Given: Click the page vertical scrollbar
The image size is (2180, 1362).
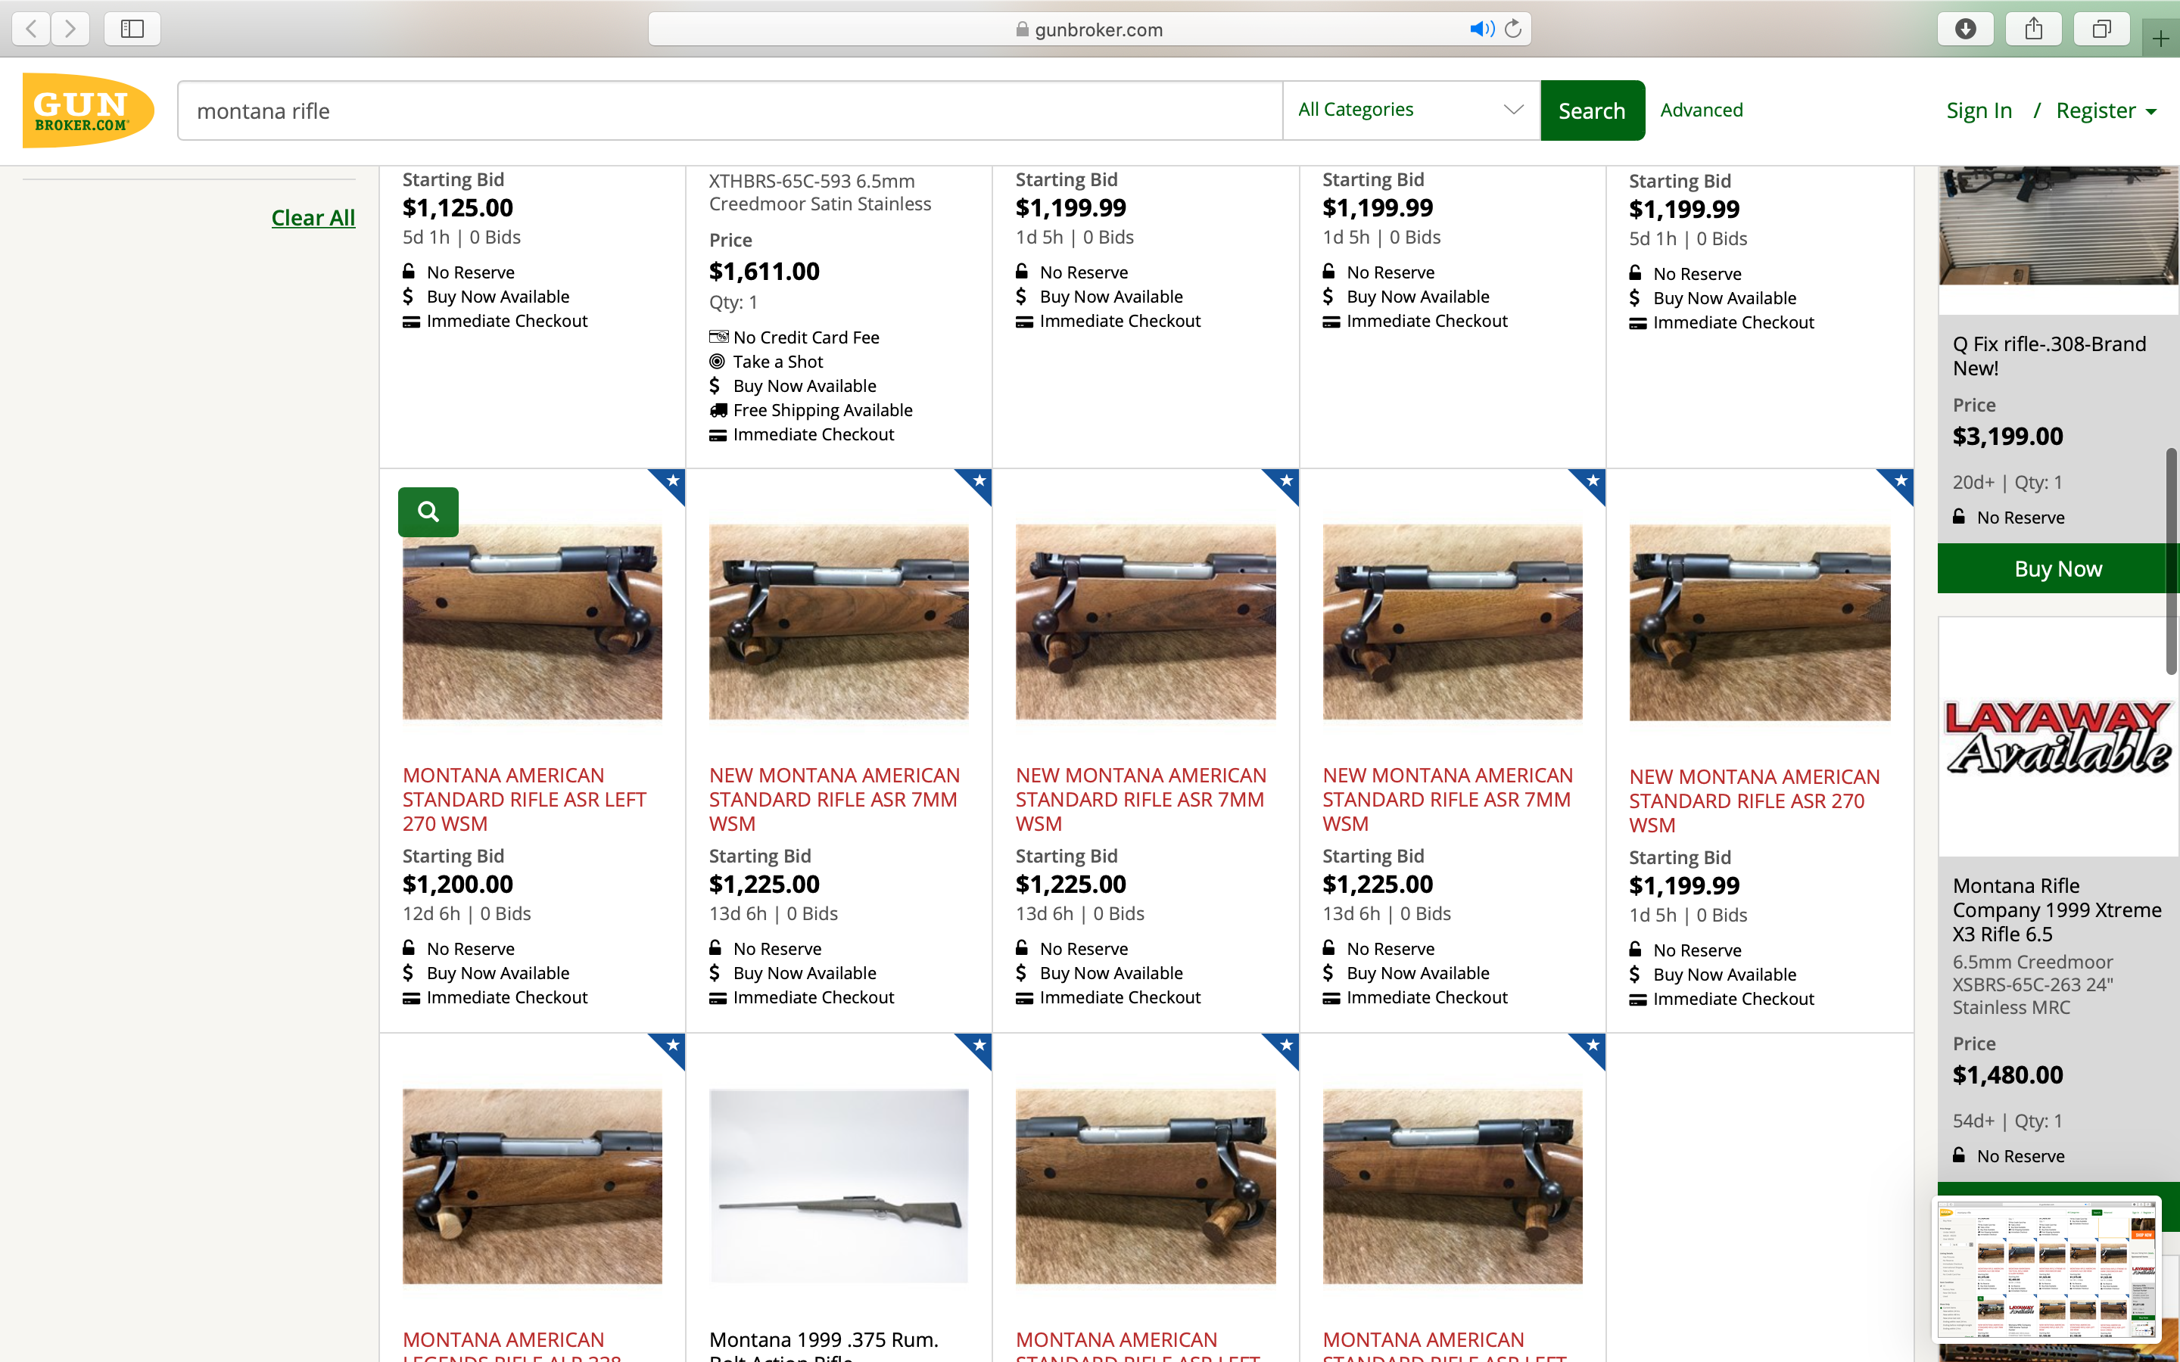Looking at the screenshot, I should click(x=2171, y=560).
